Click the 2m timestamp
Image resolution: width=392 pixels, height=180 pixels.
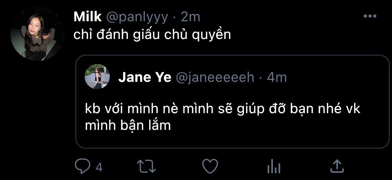click(x=191, y=17)
